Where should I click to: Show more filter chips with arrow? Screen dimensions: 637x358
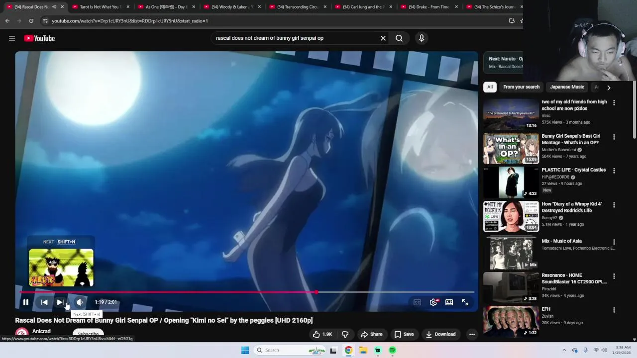[x=608, y=88]
